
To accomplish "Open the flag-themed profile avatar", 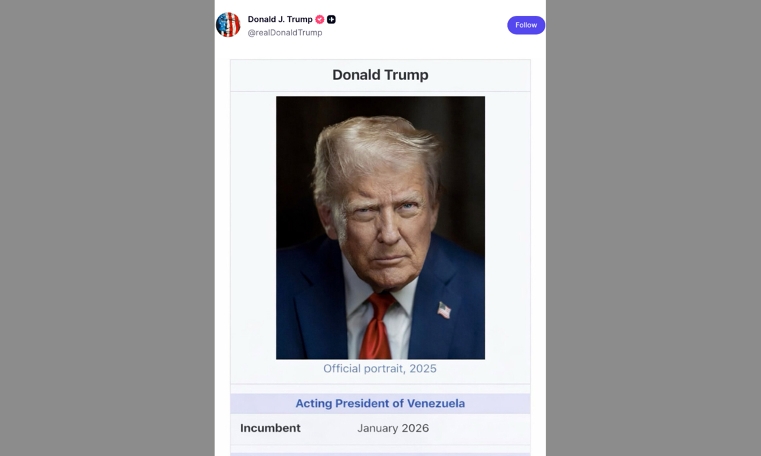I will [228, 25].
